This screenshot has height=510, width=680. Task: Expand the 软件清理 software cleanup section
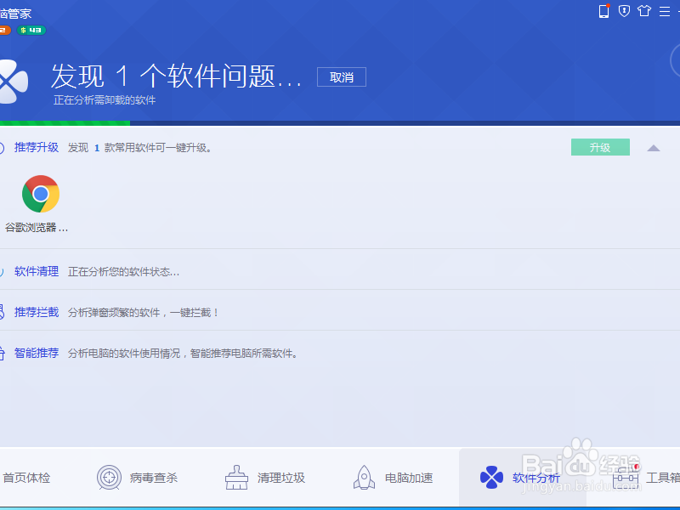[34, 271]
